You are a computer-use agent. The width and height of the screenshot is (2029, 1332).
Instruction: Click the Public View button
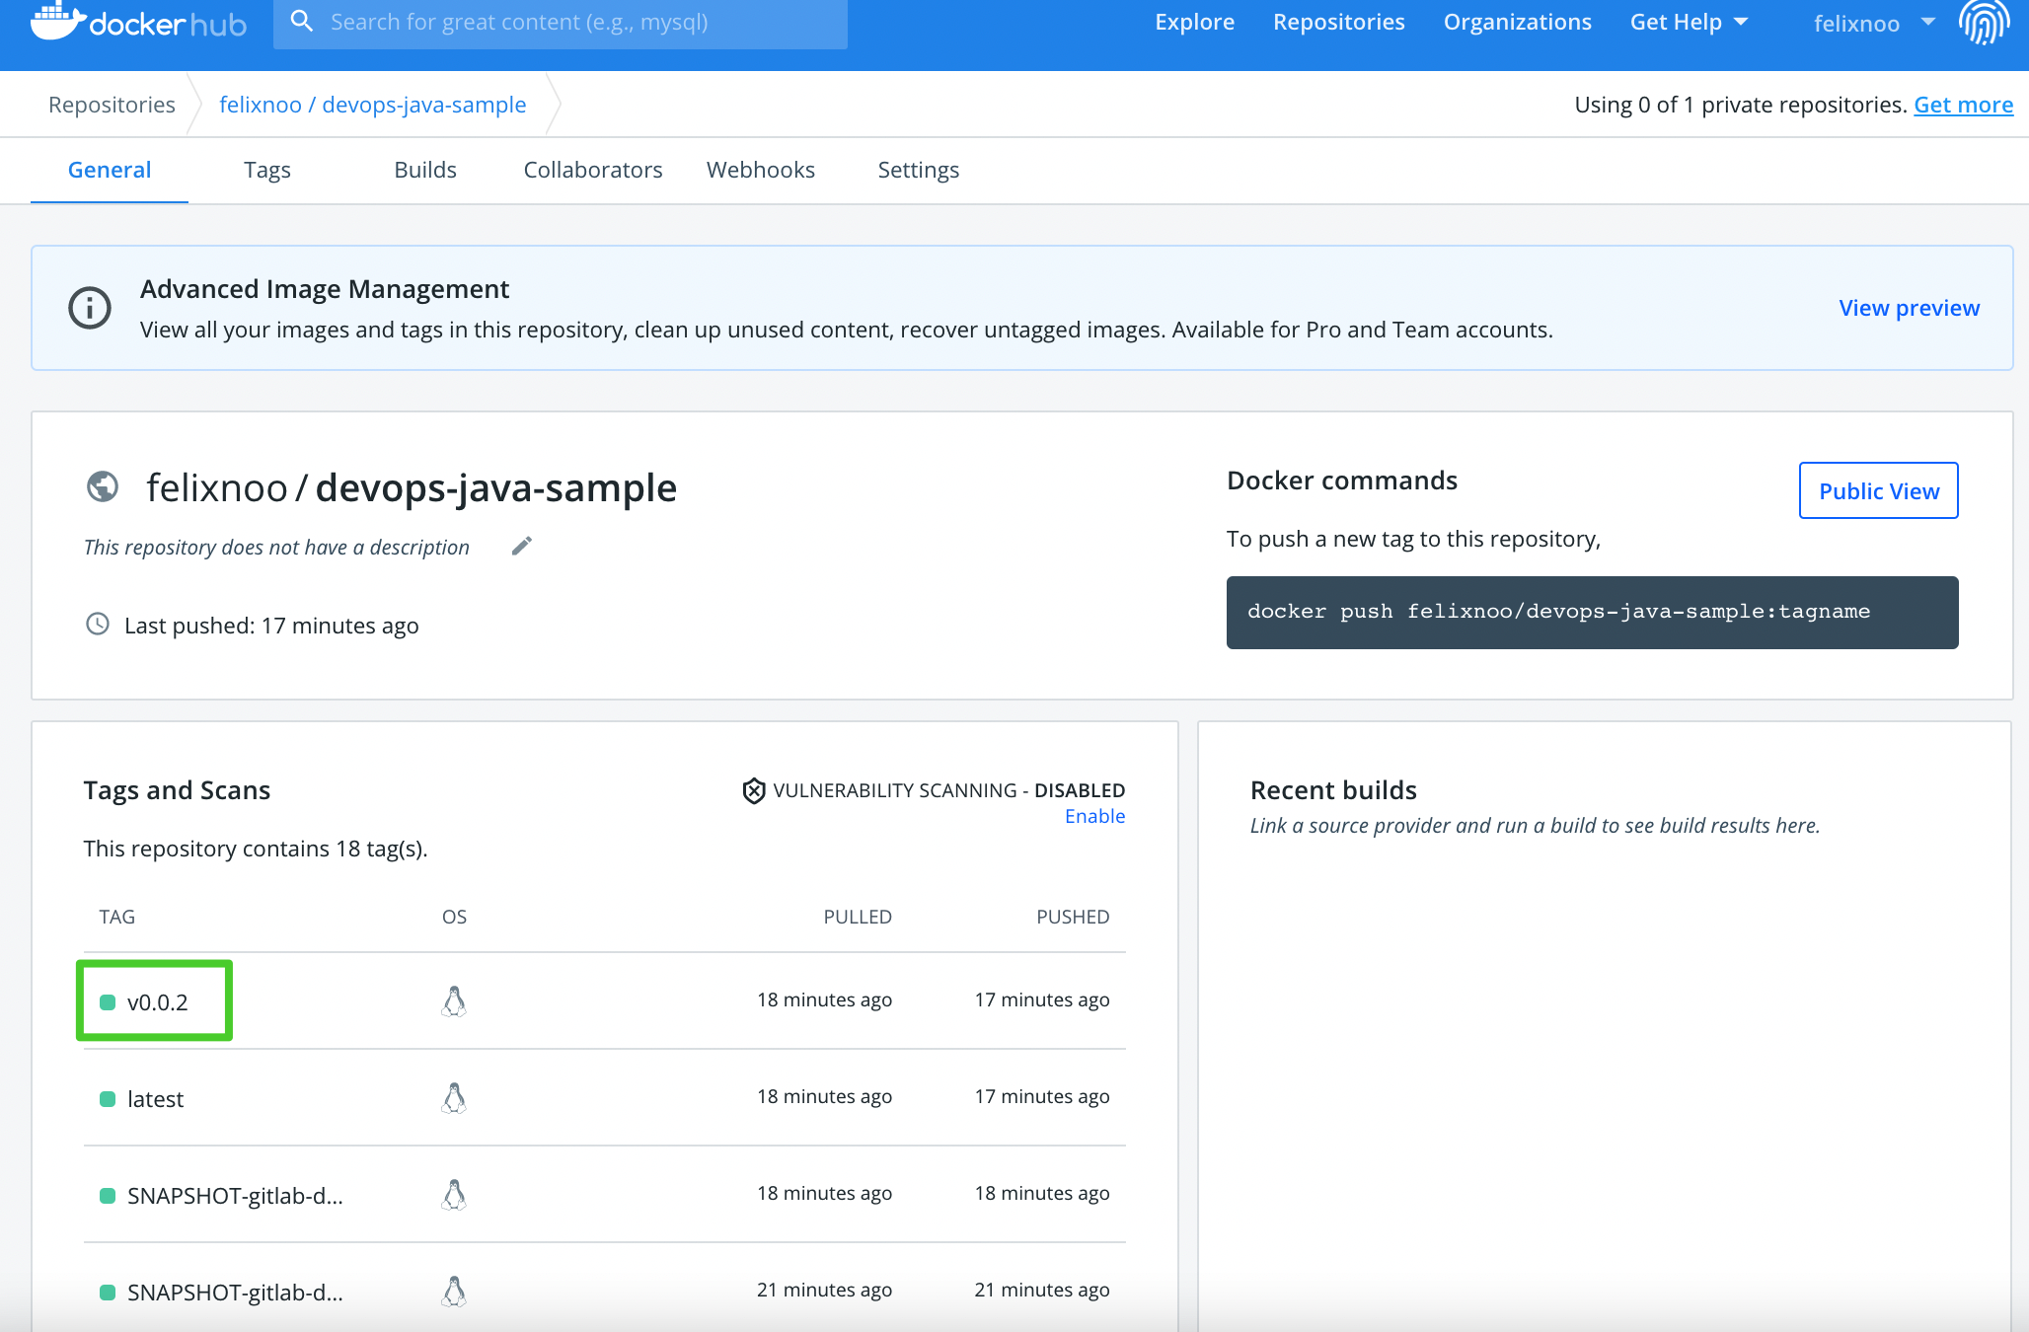(x=1878, y=490)
